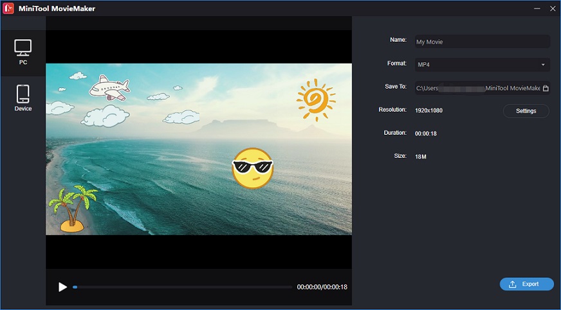Close the export window

pyautogui.click(x=553, y=8)
